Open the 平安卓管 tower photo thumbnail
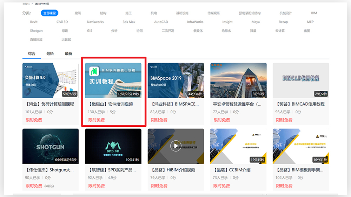This screenshot has height=197, width=351. coord(238,80)
